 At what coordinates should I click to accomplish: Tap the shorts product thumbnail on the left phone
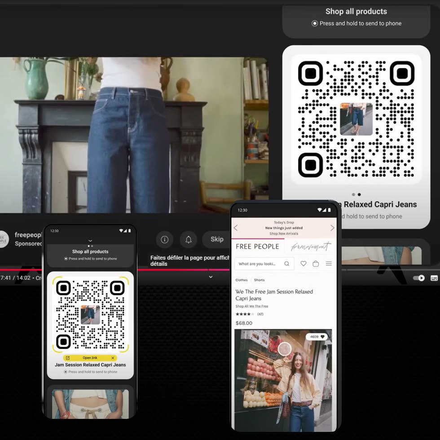point(90,404)
